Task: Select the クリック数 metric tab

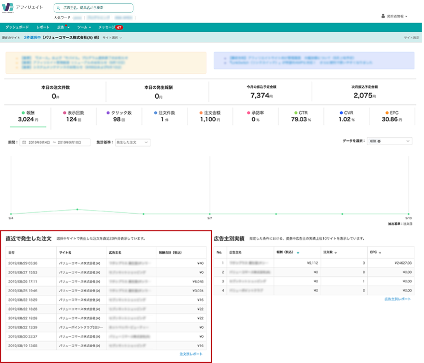Action: click(119, 116)
